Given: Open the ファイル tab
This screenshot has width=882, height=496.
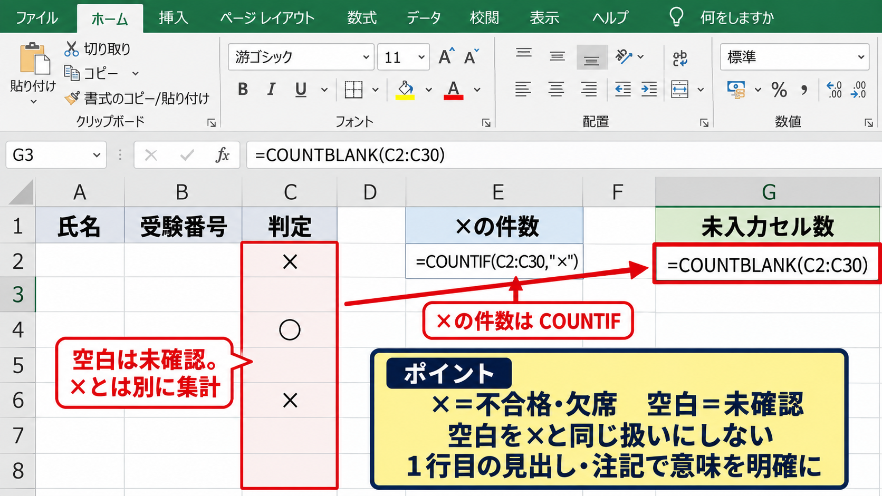Looking at the screenshot, I should tap(37, 17).
